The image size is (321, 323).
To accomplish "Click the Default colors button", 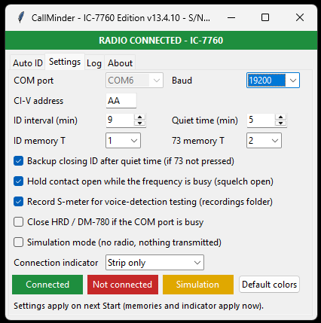I will [x=269, y=285].
